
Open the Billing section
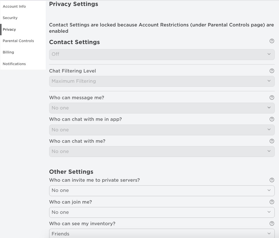point(8,52)
